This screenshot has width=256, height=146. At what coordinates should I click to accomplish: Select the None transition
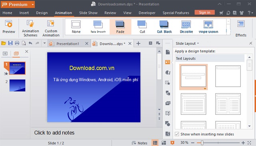[76, 27]
